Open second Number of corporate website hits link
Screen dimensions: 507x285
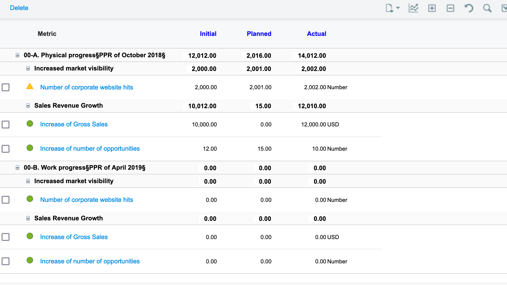[x=86, y=200]
